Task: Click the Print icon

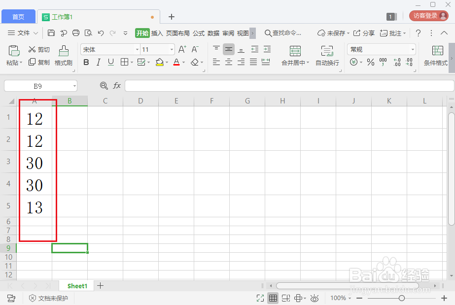Action: 76,33
